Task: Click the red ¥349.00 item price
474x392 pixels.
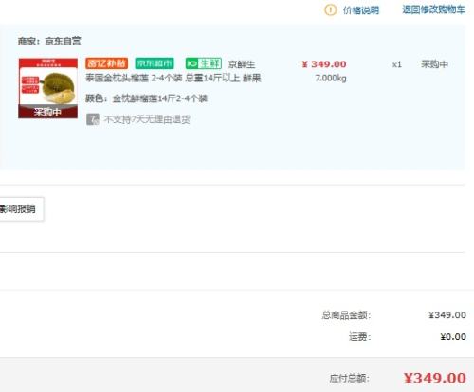Action: pyautogui.click(x=324, y=64)
